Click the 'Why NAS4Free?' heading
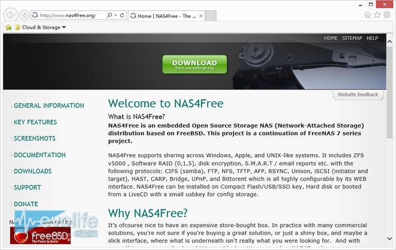Screen dimensions: 396x250 [148, 213]
